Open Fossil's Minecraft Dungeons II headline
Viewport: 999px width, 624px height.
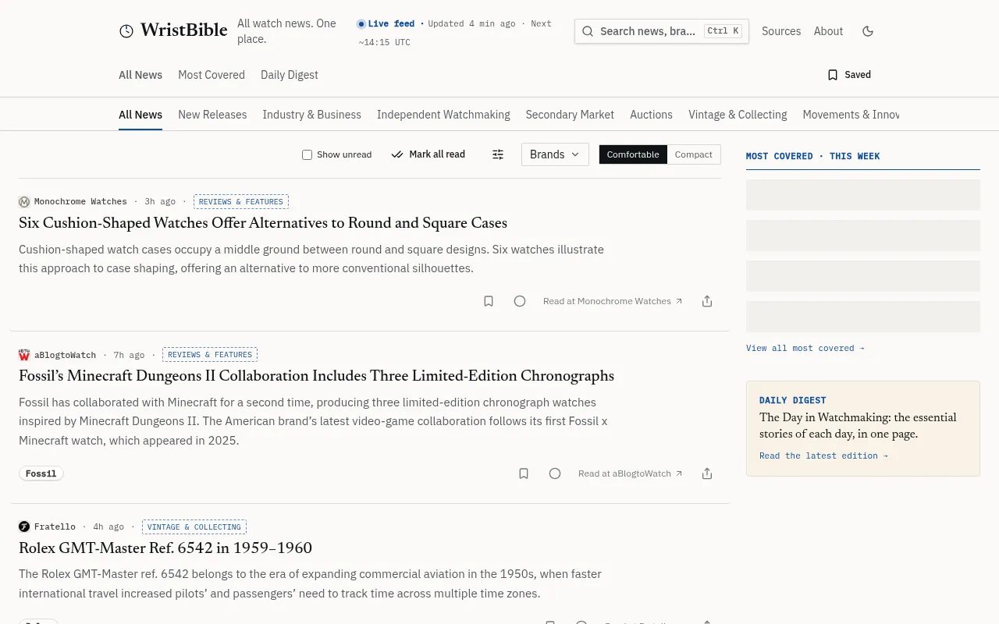pos(316,376)
